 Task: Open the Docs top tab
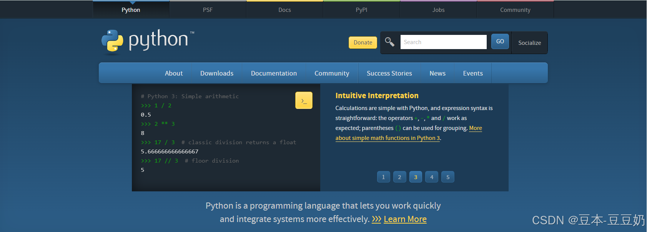285,10
